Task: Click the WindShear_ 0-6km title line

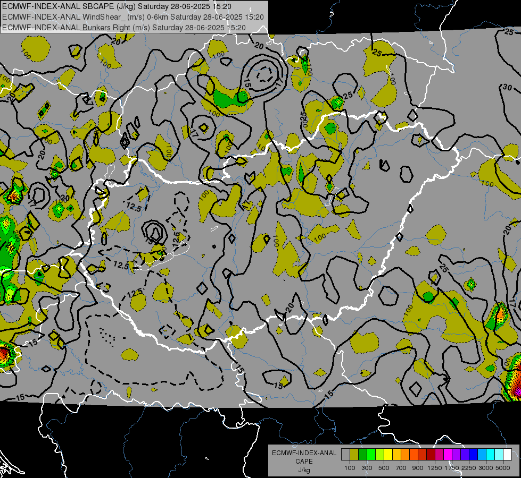Action: click(x=133, y=17)
